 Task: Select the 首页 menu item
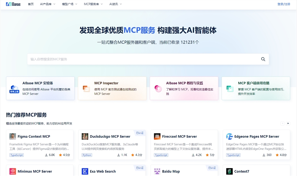31,4
